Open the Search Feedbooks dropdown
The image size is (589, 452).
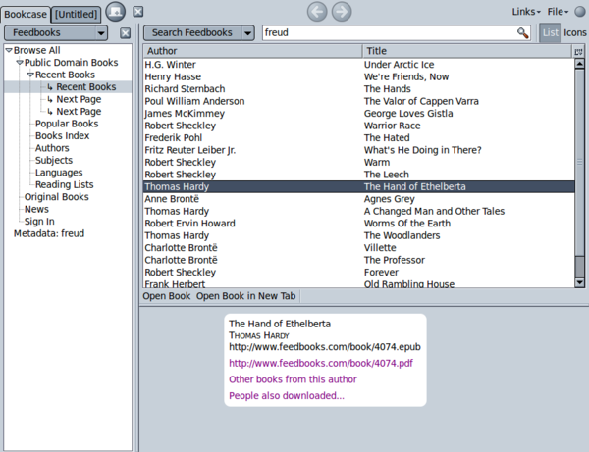[x=198, y=33]
